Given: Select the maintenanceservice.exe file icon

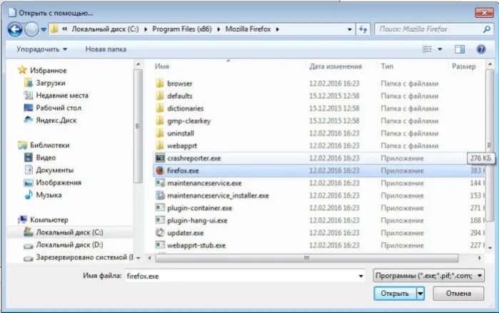Looking at the screenshot, I should [160, 183].
